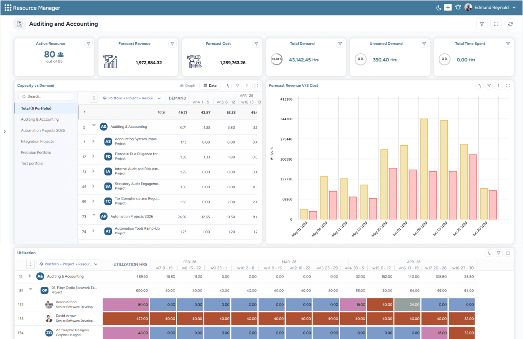523x339 pixels.
Task: Filter the Total Demand card
Action: pyautogui.click(x=340, y=44)
